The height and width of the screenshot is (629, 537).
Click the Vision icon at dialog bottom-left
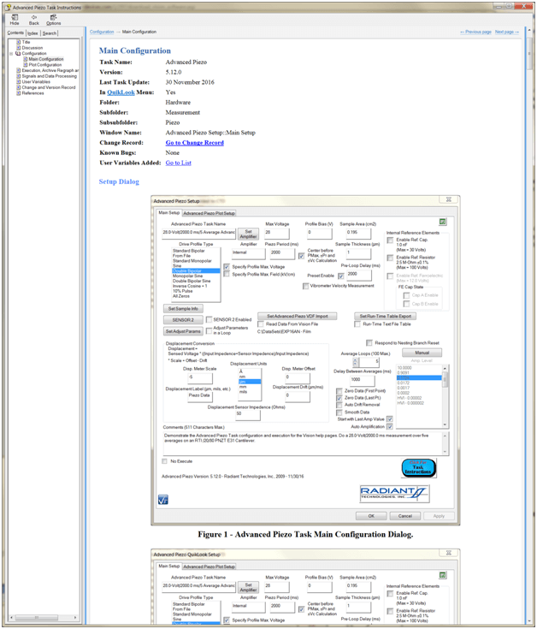coord(163,500)
